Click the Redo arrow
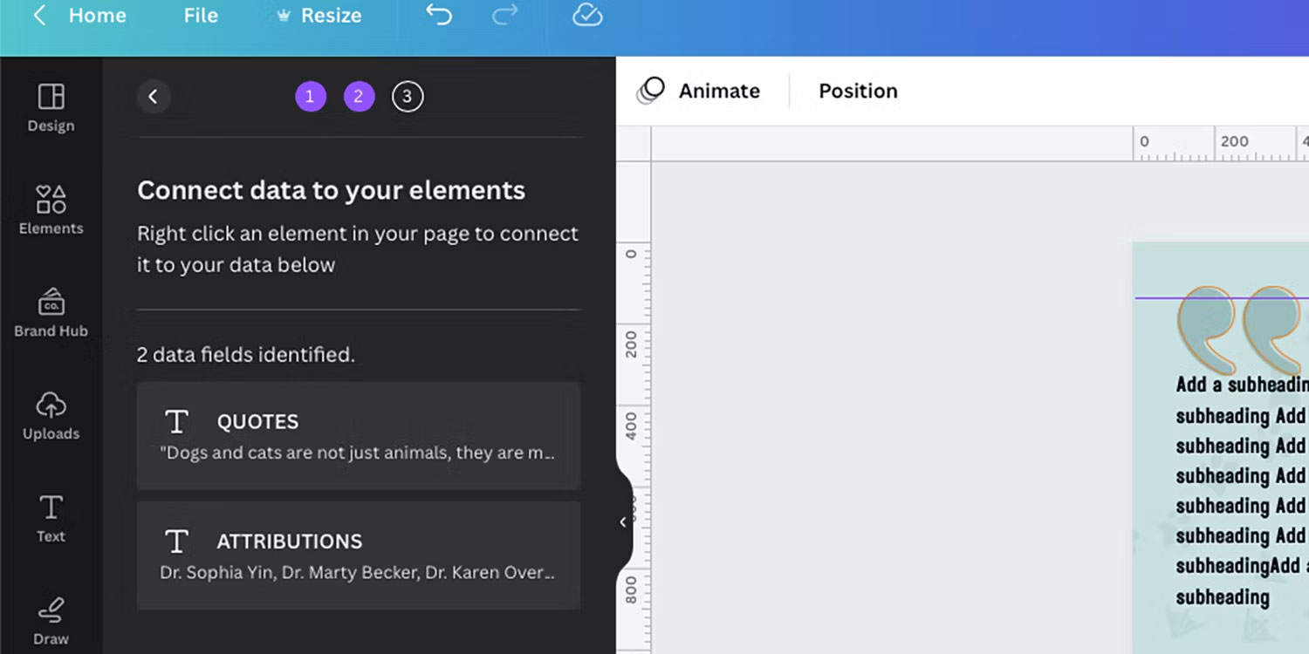This screenshot has height=654, width=1309. click(x=504, y=15)
